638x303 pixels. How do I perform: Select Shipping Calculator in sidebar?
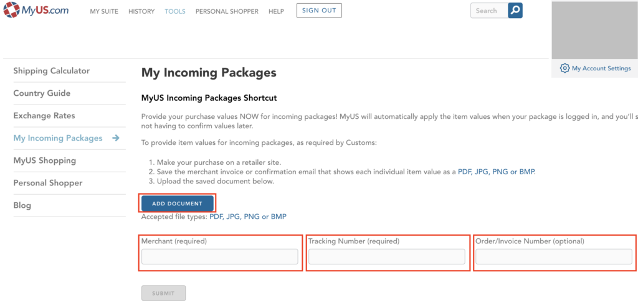click(52, 71)
